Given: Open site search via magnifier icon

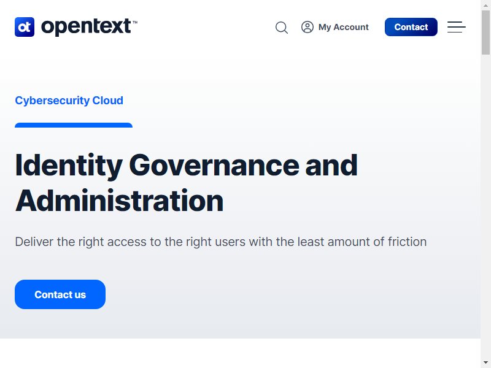Looking at the screenshot, I should point(282,28).
